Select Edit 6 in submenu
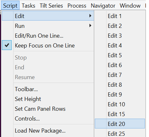The width and height of the screenshot is (149, 137). pyautogui.click(x=120, y=65)
